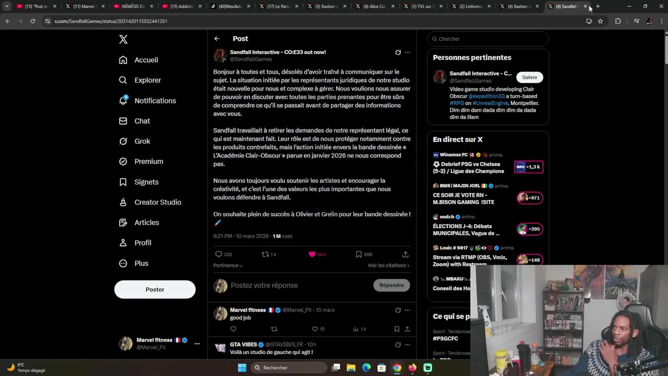The width and height of the screenshot is (668, 376).
Task: Open the Debrief PSG vs Chelsea live stream
Action: tap(488, 164)
